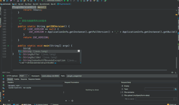Select the Empty request body option
The image size is (179, 105).
tap(122, 86)
